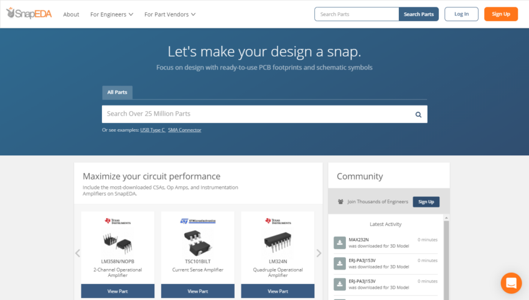Click the Log In button

461,14
